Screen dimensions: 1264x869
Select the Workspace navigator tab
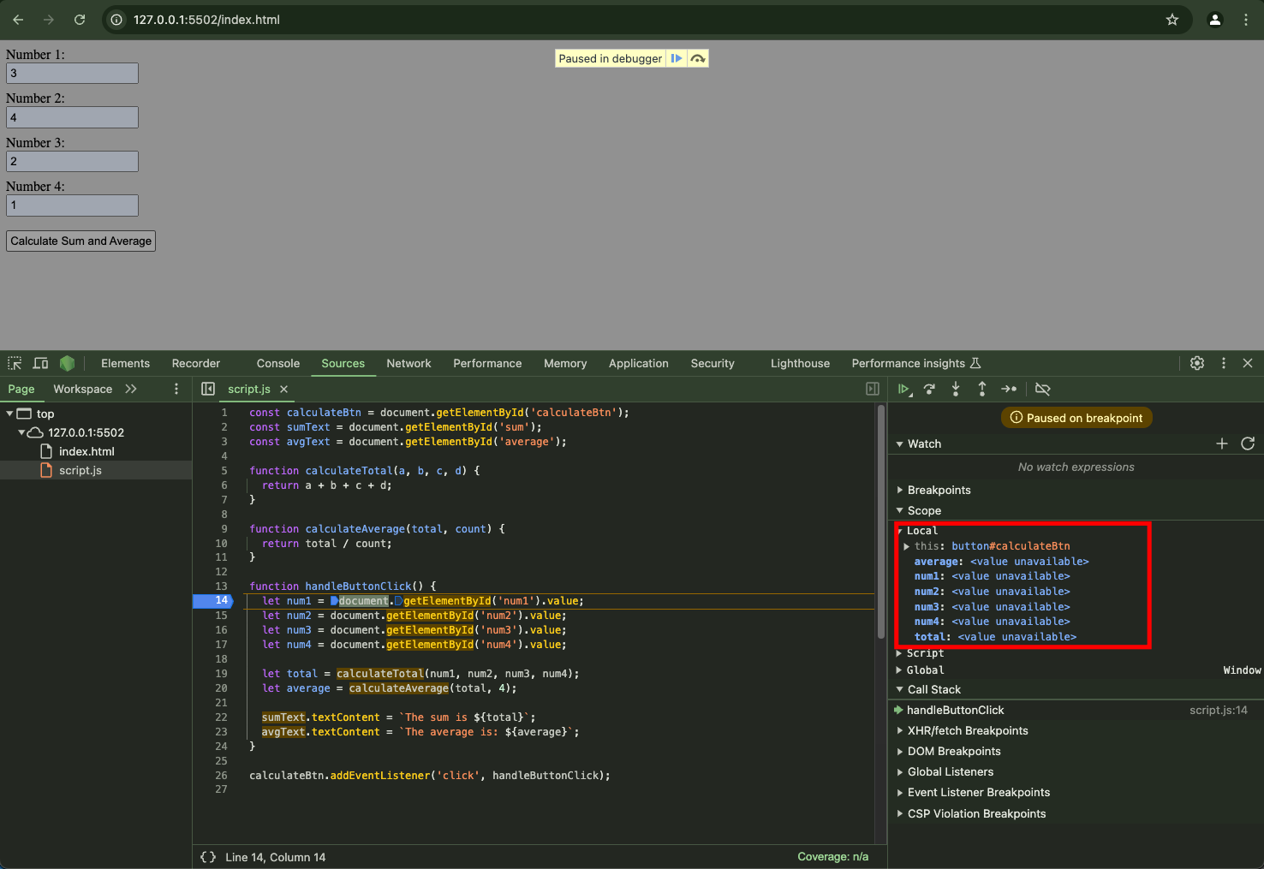coord(82,389)
